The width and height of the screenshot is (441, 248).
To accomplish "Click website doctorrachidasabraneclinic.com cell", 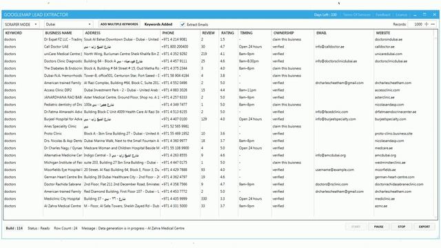I will click(399, 185).
